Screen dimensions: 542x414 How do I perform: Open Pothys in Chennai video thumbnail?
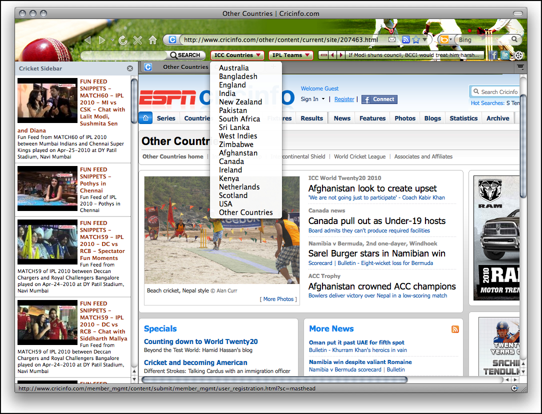tap(47, 188)
